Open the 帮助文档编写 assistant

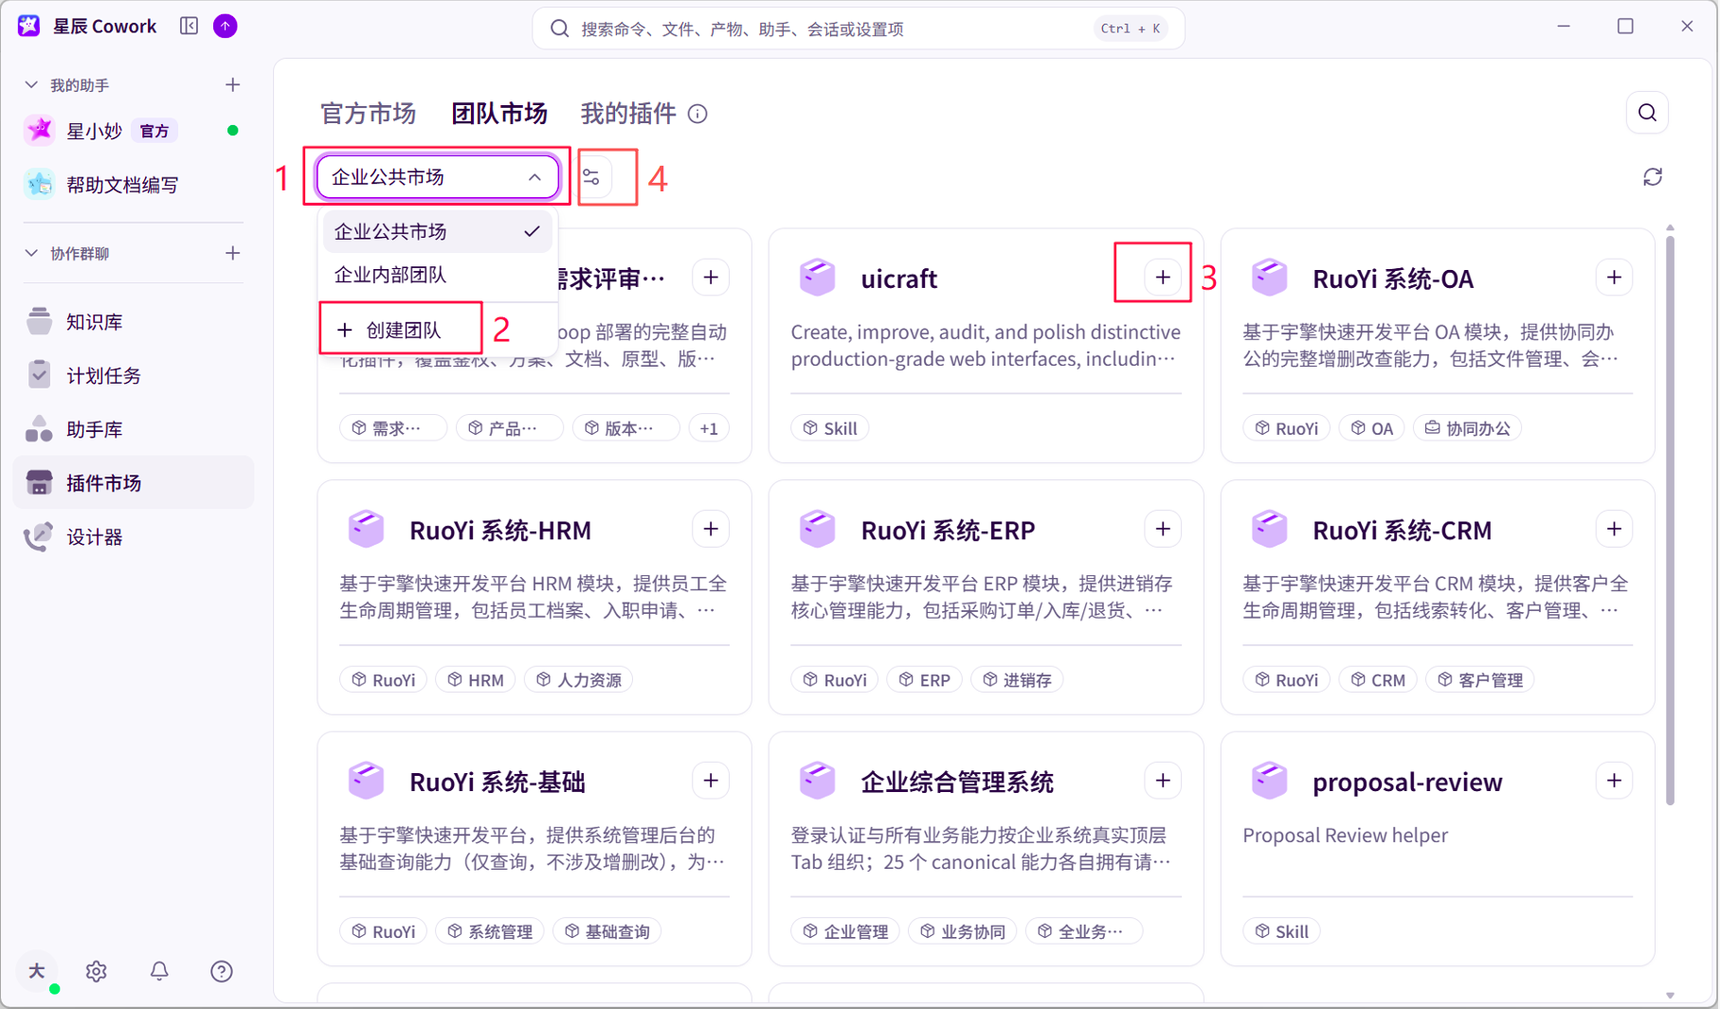pos(134,185)
